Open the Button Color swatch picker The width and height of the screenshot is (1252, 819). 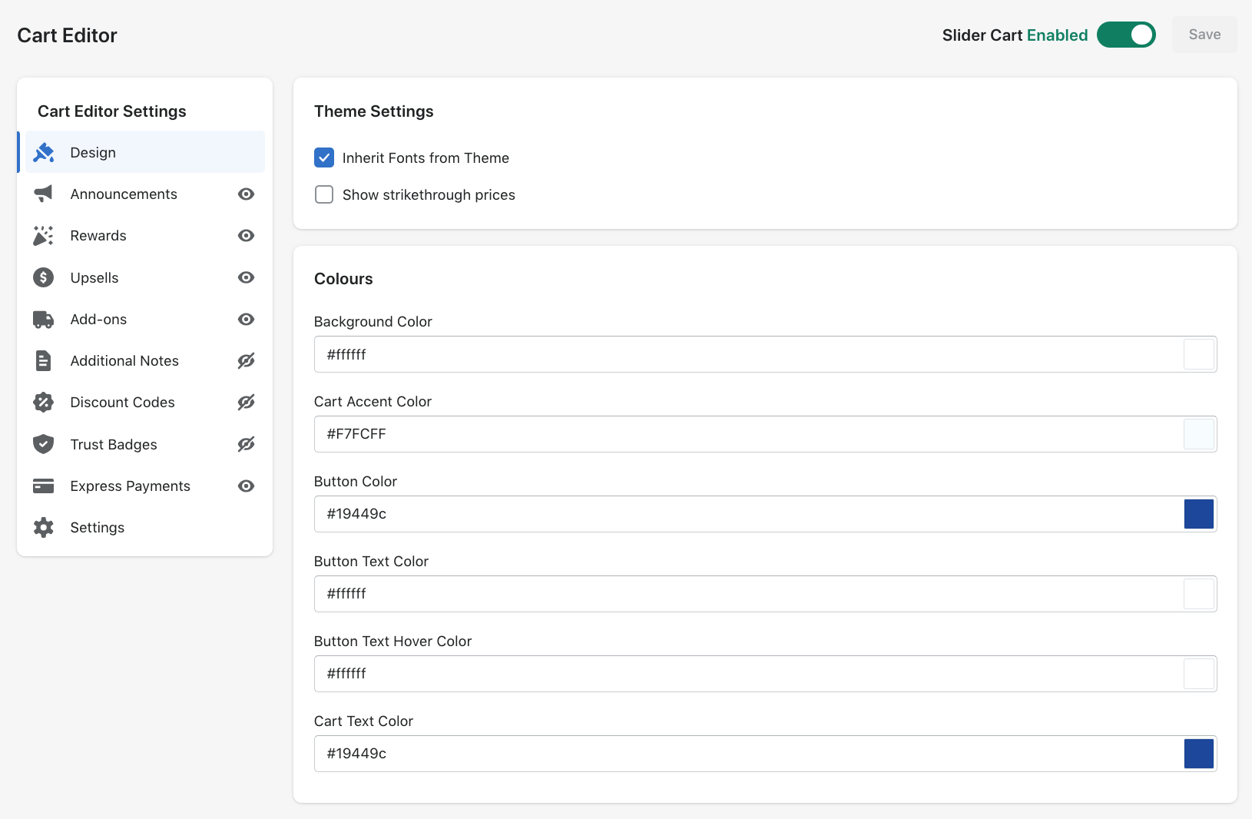click(x=1198, y=513)
